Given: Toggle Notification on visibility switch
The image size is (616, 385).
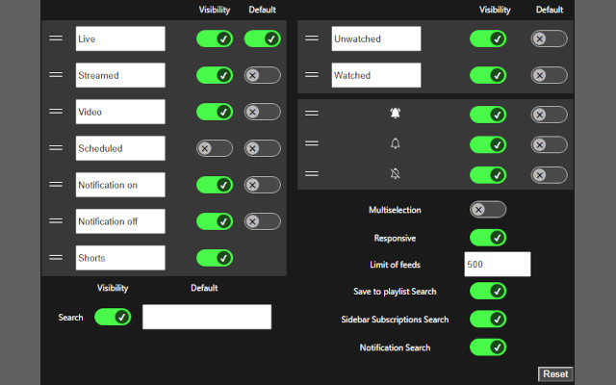Looking at the screenshot, I should pos(215,185).
